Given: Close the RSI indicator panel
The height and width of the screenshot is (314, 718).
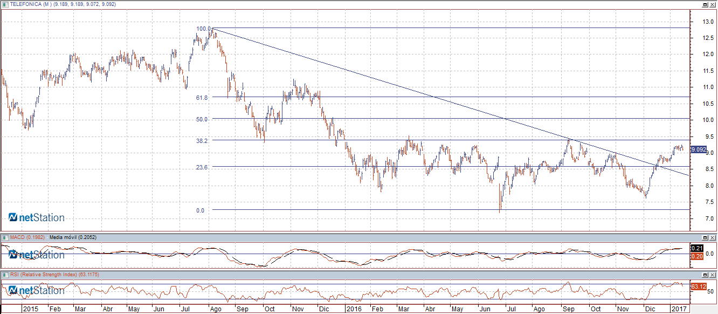Looking at the screenshot, I should pyautogui.click(x=713, y=275).
